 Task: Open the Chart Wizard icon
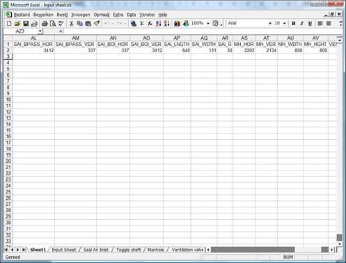click(x=177, y=24)
